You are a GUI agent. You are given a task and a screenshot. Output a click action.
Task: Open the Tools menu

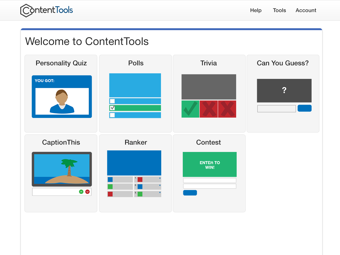279,10
